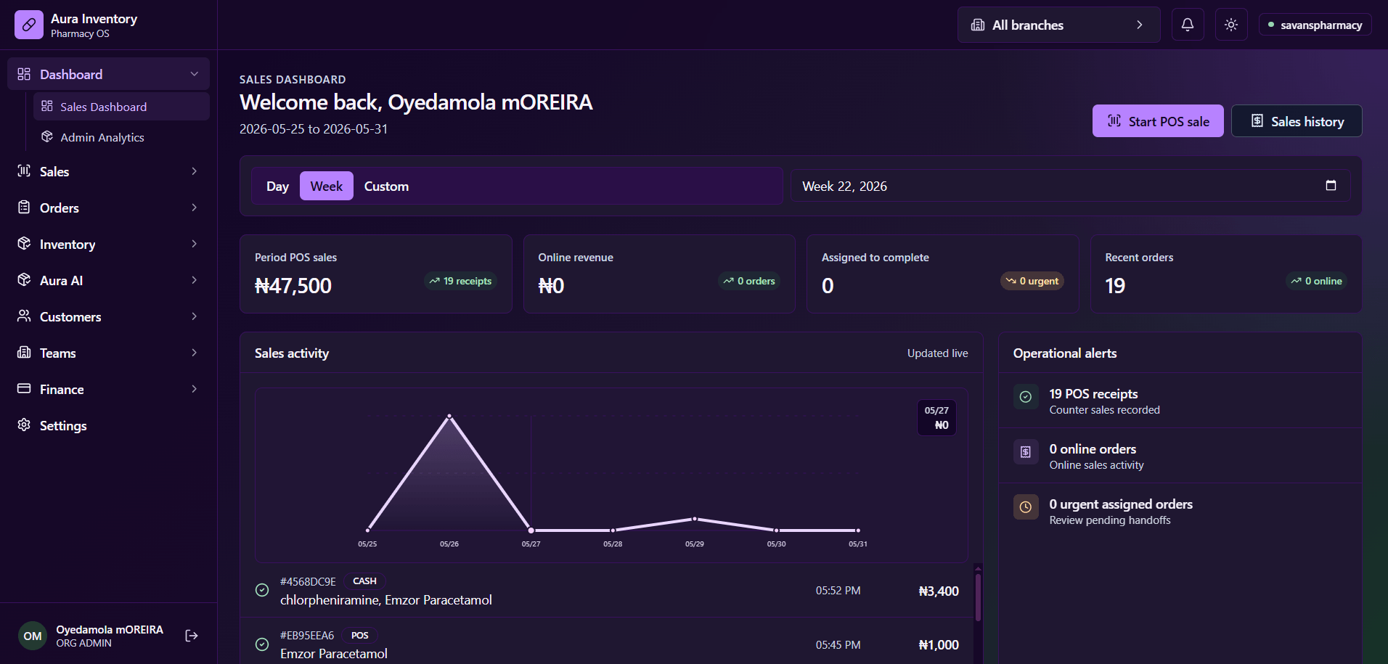Click the Aura Inventory pill logo
The width and height of the screenshot is (1388, 664).
pos(29,25)
